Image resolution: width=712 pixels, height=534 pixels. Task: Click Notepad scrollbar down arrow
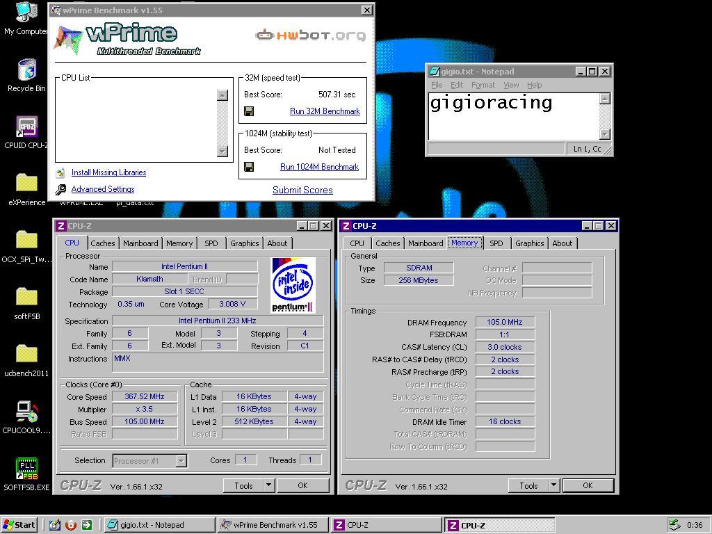click(x=605, y=134)
